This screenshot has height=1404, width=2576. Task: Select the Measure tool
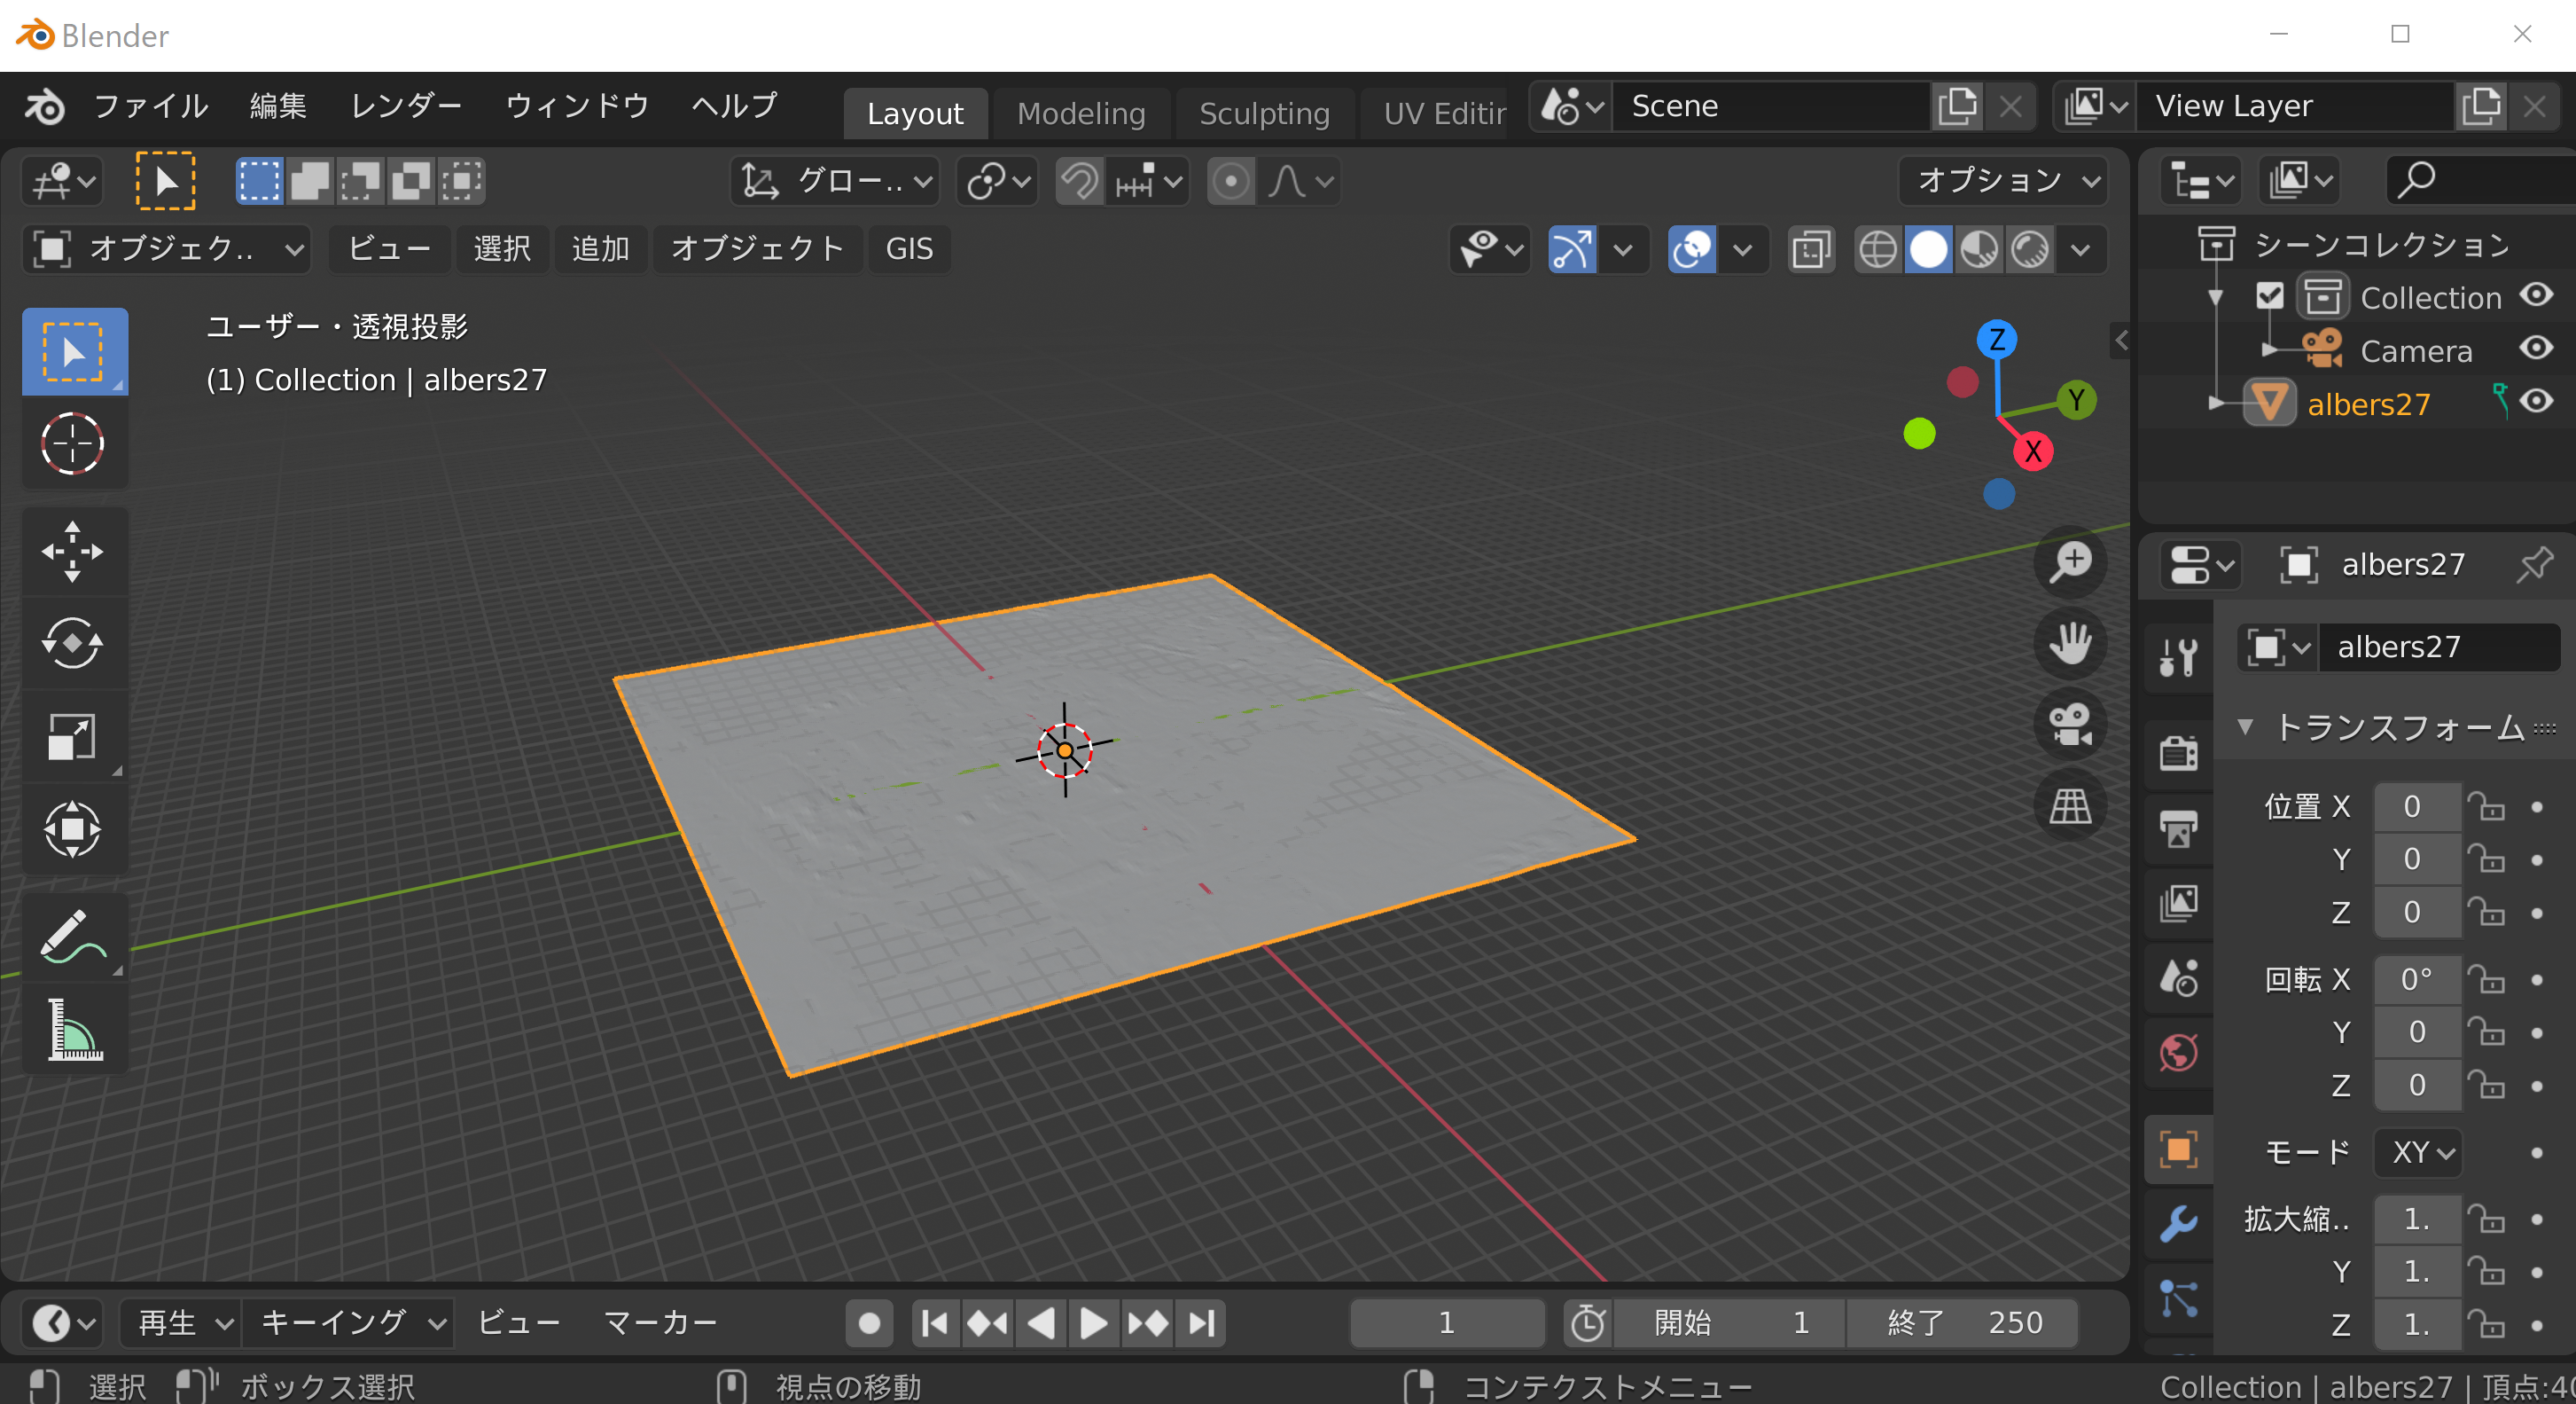click(x=73, y=1030)
